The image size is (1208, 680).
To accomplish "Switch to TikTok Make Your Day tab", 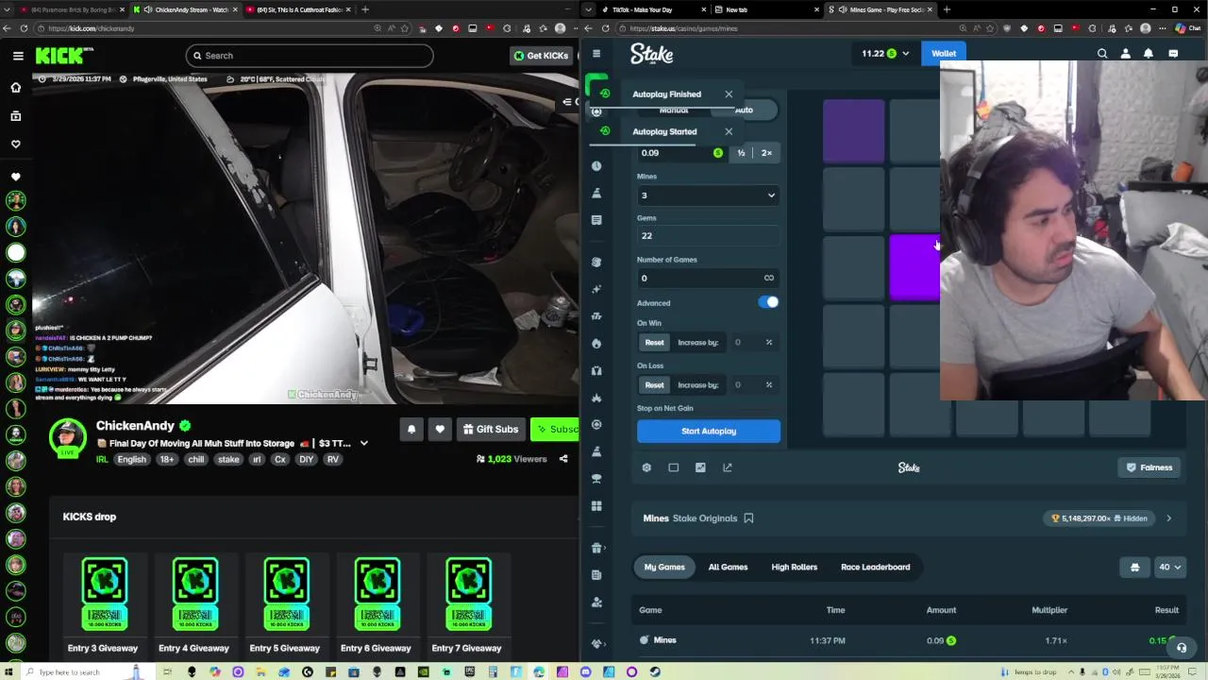I will point(642,9).
